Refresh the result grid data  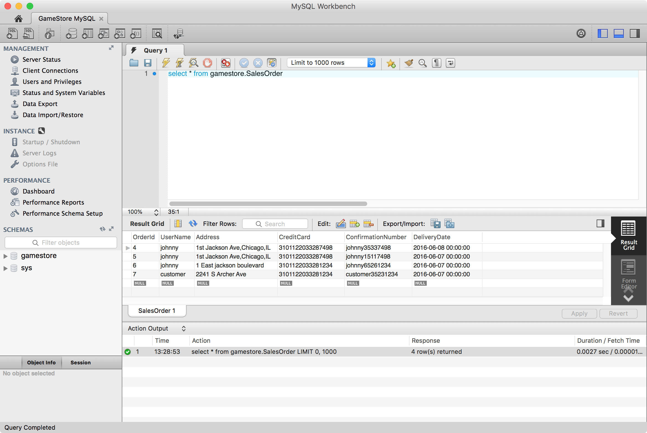point(193,224)
